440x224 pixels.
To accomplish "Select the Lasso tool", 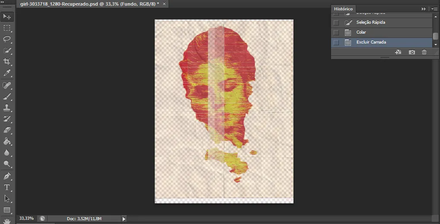I will pyautogui.click(x=7, y=39).
